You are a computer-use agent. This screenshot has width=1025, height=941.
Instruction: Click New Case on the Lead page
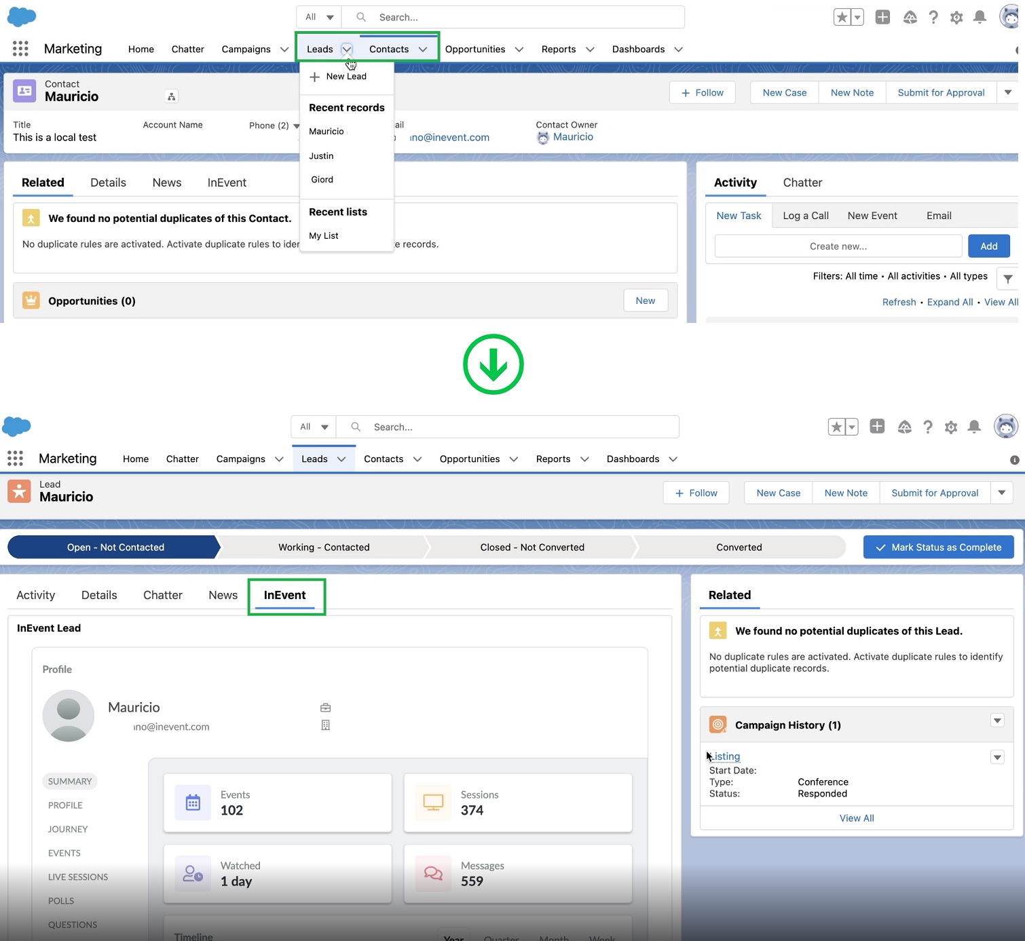click(779, 493)
